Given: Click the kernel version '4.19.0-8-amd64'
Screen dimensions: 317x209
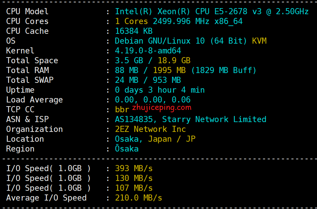Looking at the screenshot, I should [148, 51].
